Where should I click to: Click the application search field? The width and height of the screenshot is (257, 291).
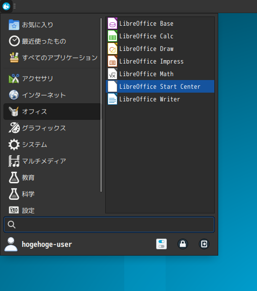109,225
